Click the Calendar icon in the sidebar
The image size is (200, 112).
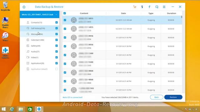pyautogui.click(x=28, y=40)
